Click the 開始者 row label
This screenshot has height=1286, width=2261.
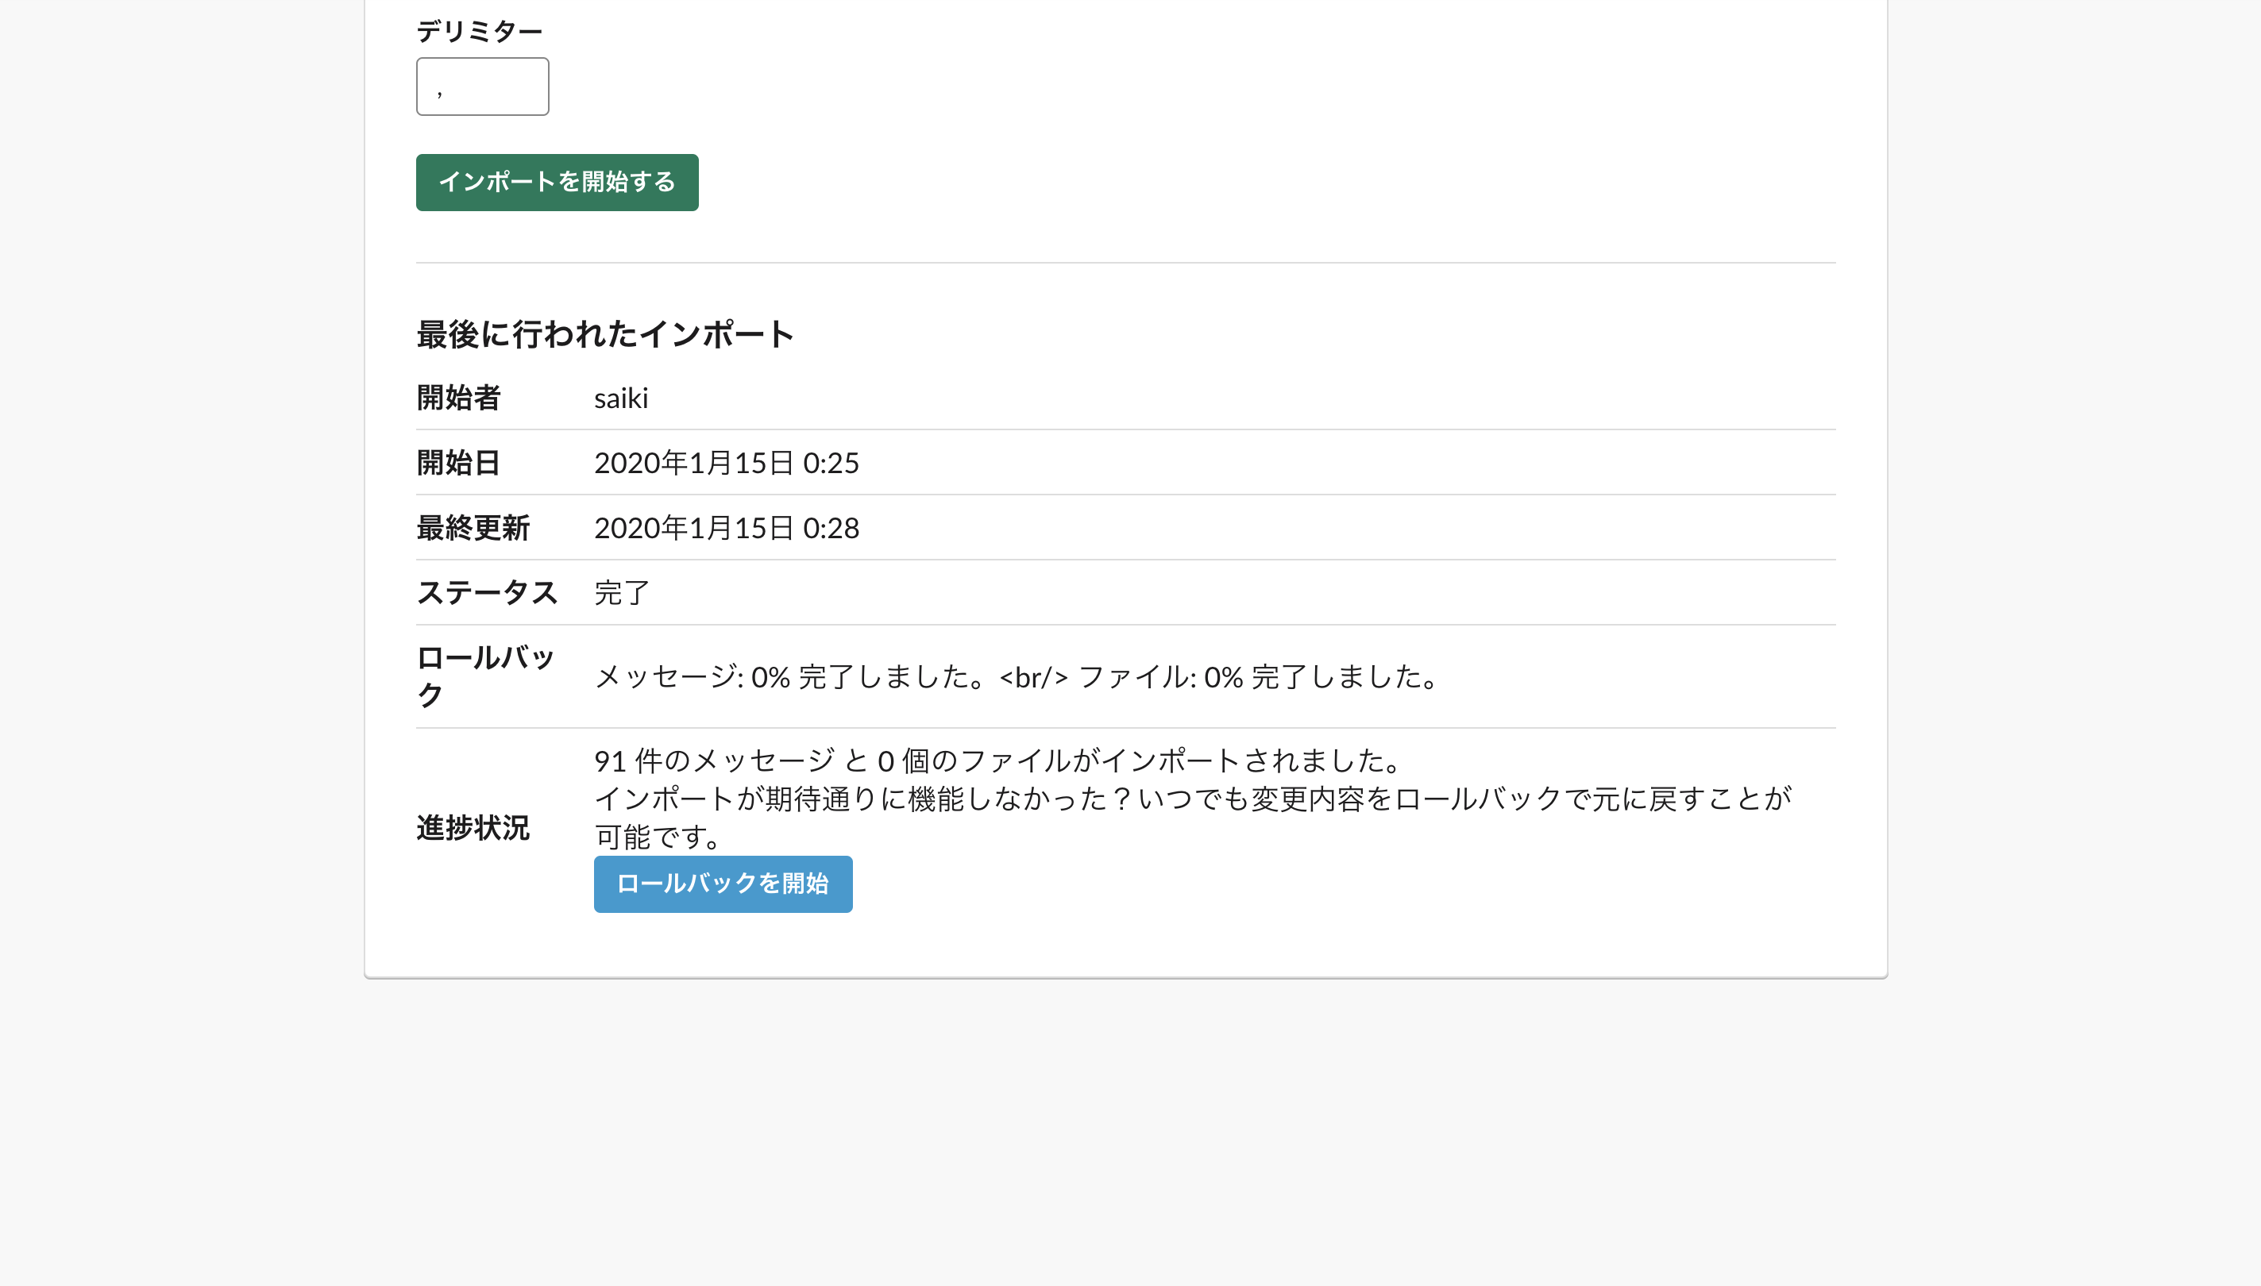[457, 398]
